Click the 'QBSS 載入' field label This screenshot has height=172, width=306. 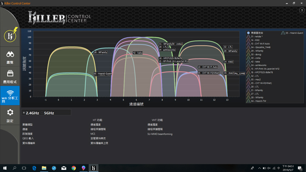click(x=28, y=138)
